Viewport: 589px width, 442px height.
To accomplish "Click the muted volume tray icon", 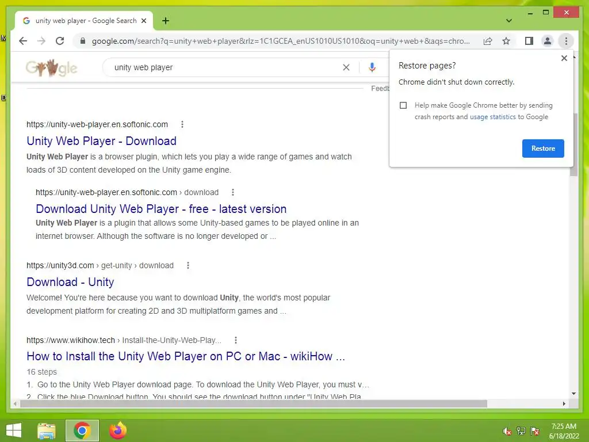I will 507,431.
